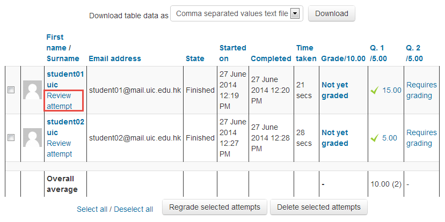Click student01's profile avatar picture
This screenshot has height=222, width=445.
click(x=32, y=90)
